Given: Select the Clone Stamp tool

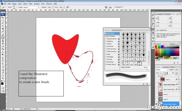Looking at the screenshot, I should click(x=3, y=41).
